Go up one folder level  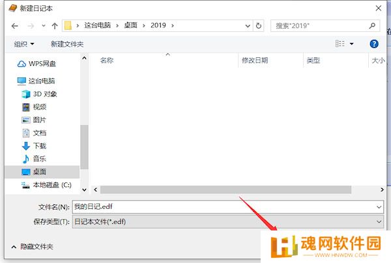click(55, 26)
